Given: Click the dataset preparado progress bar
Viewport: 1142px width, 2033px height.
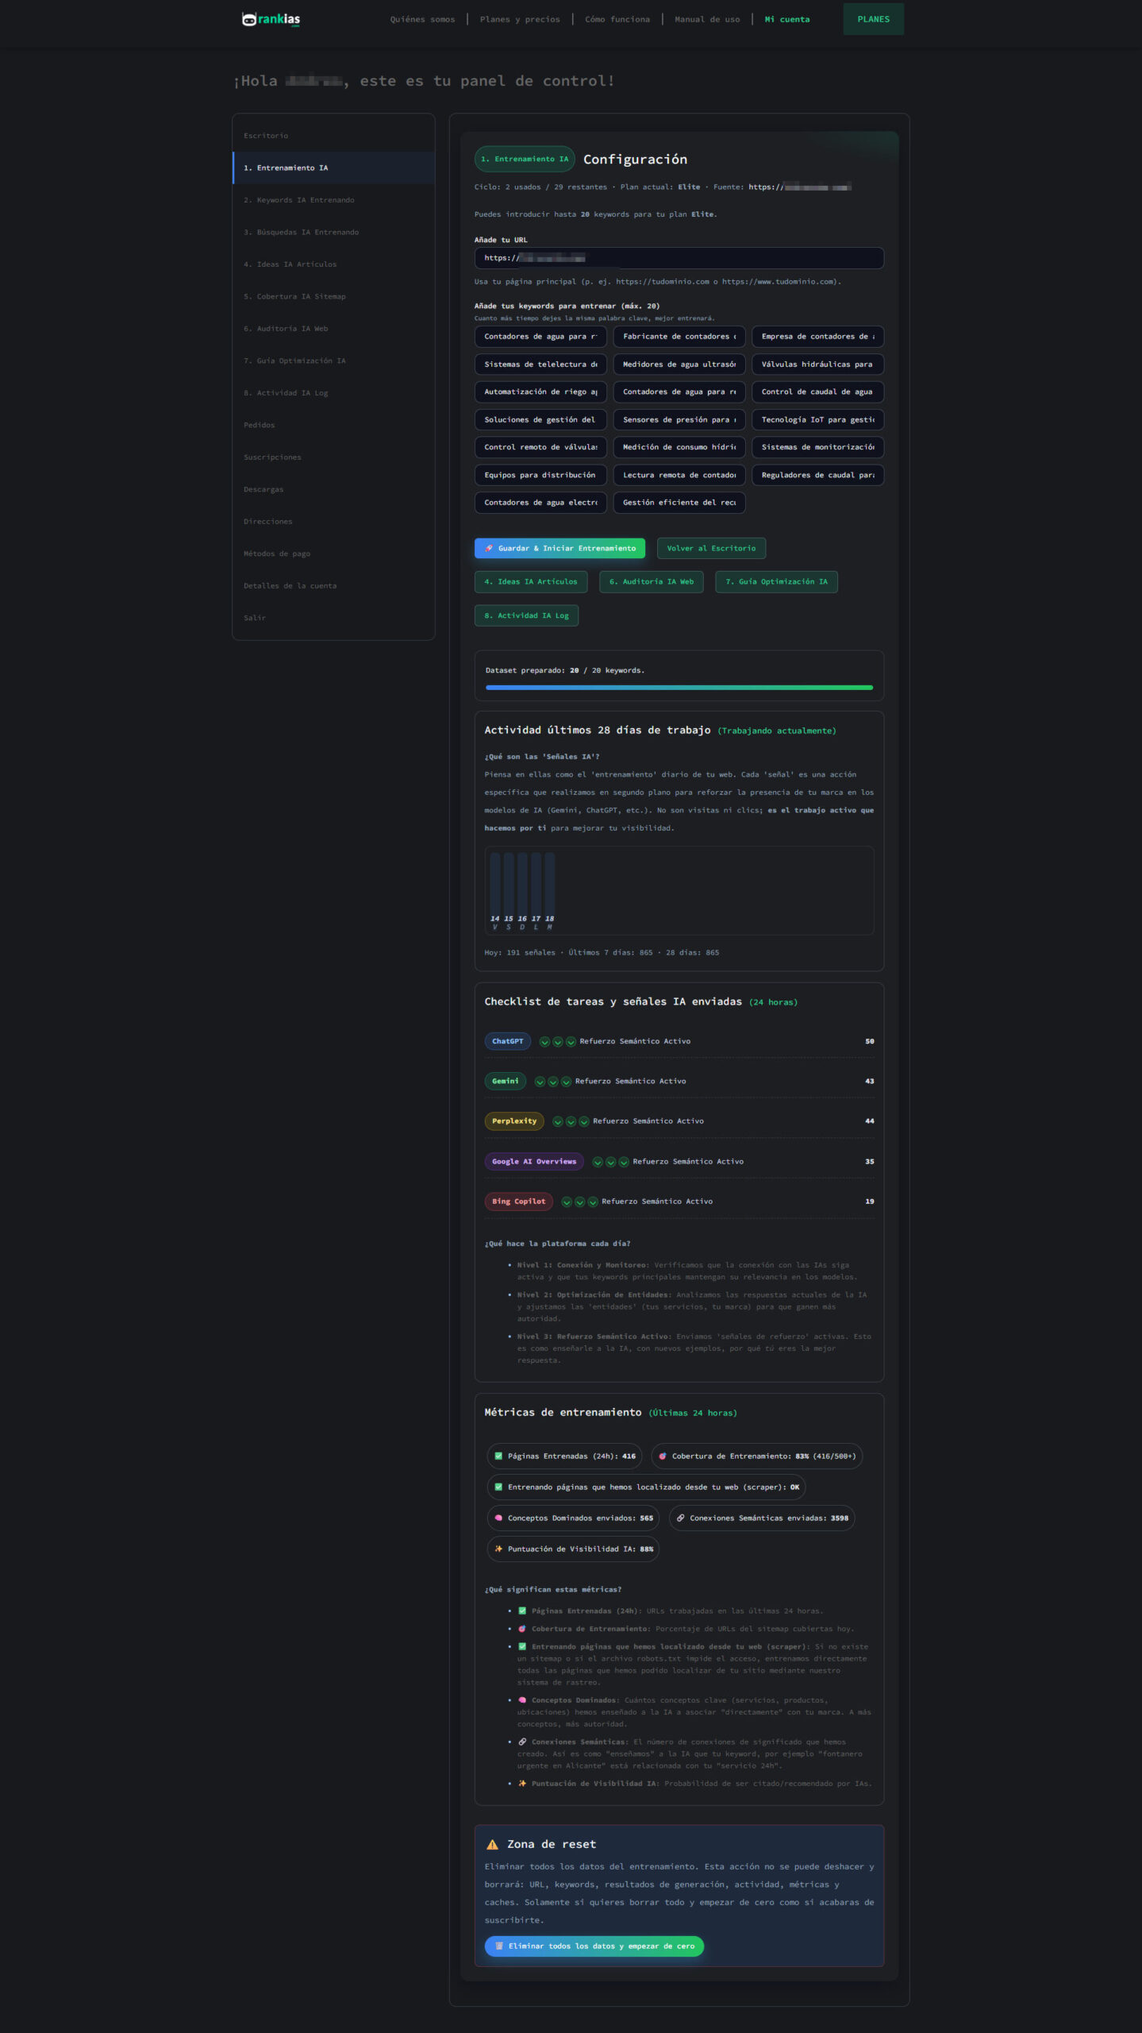Looking at the screenshot, I should (679, 687).
